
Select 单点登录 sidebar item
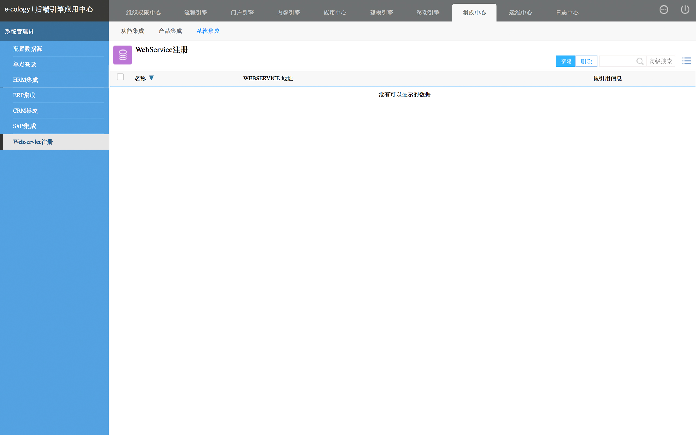tap(25, 64)
